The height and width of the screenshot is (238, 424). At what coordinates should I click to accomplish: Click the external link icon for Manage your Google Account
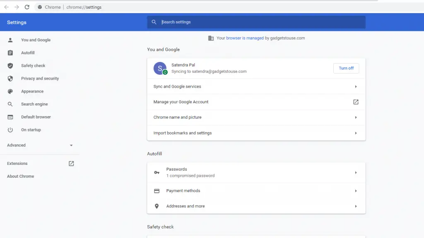pos(356,102)
